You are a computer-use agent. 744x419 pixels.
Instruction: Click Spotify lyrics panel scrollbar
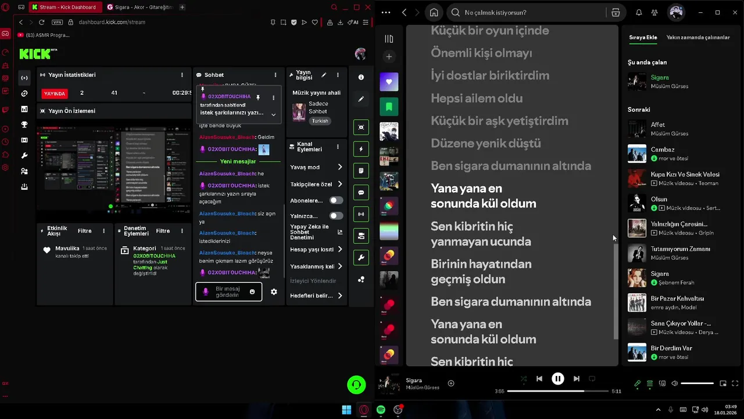(616, 291)
